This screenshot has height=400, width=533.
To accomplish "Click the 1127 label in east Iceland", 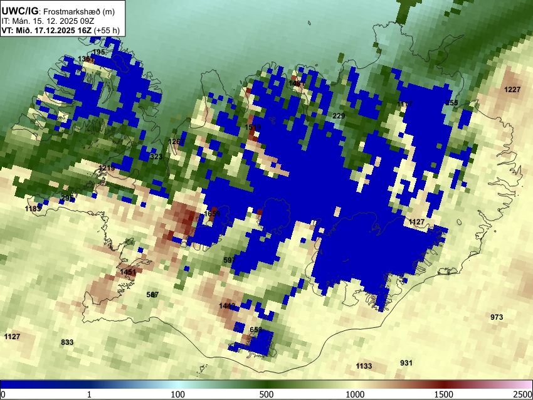I will tap(416, 222).
